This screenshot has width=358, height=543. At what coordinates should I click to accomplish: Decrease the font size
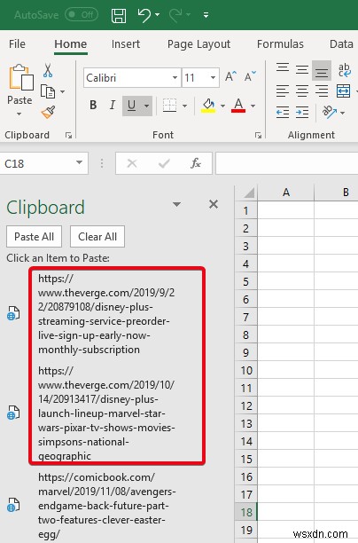click(x=250, y=76)
